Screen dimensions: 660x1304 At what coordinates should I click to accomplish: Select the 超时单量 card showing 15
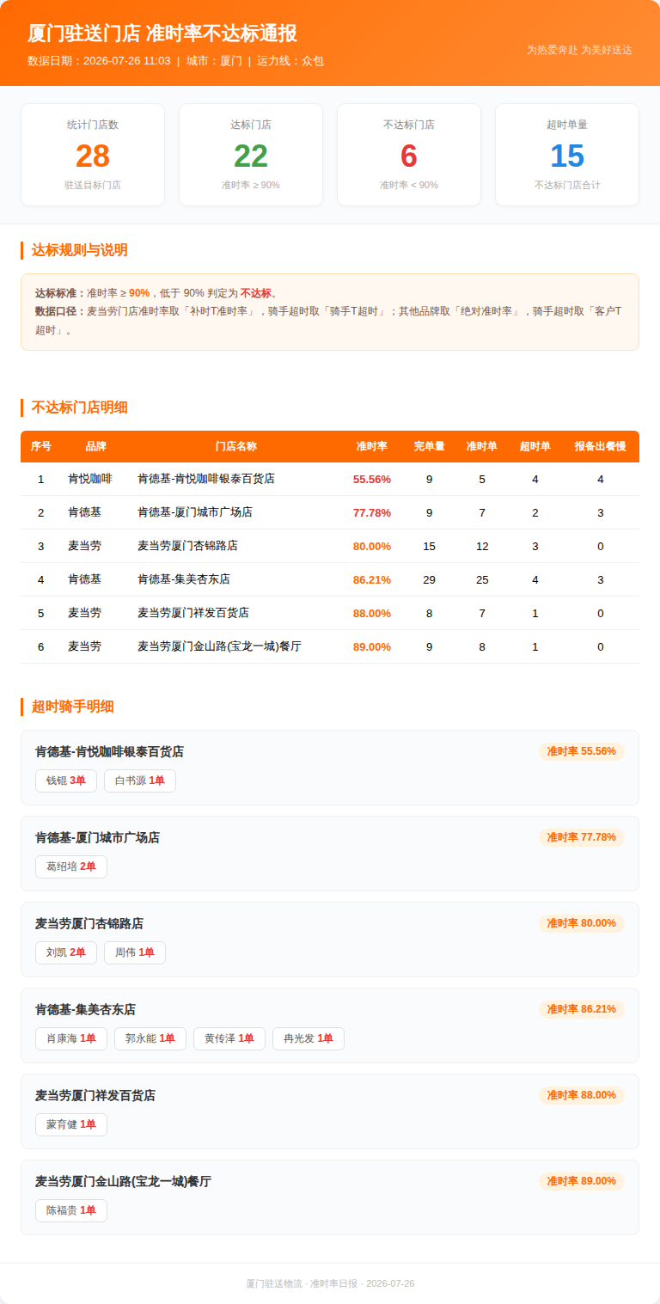(x=567, y=155)
